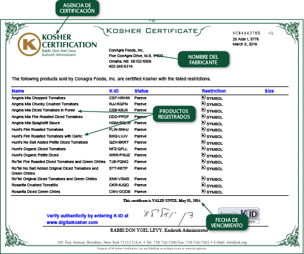
Task: Click the K-ID powered-by badge logo
Action: tap(239, 215)
